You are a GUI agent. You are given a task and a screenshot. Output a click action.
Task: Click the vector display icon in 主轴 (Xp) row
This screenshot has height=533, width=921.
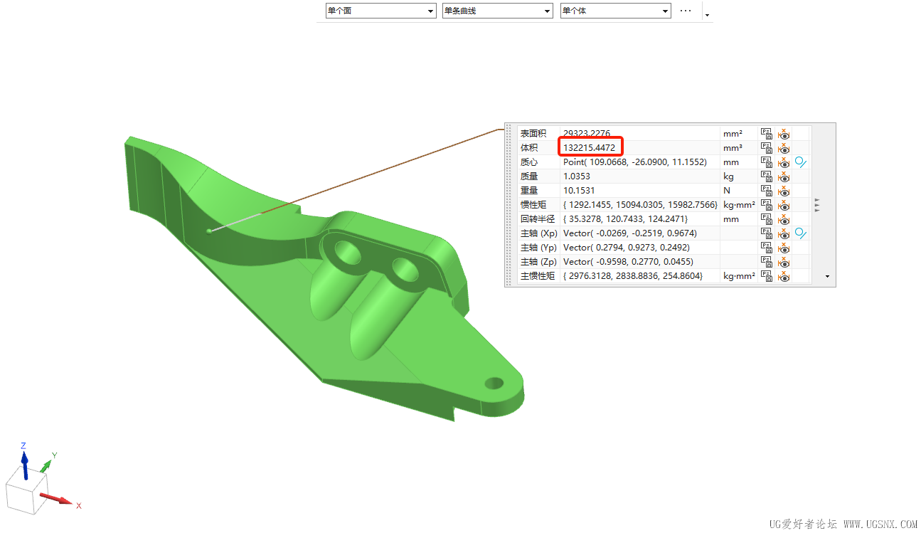(801, 233)
